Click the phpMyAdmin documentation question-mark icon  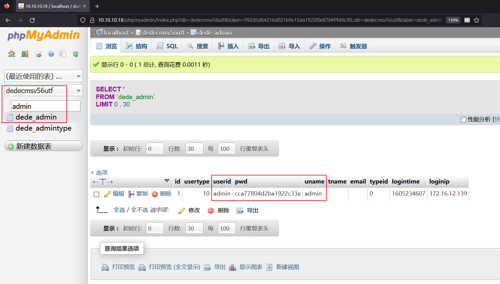51,54
